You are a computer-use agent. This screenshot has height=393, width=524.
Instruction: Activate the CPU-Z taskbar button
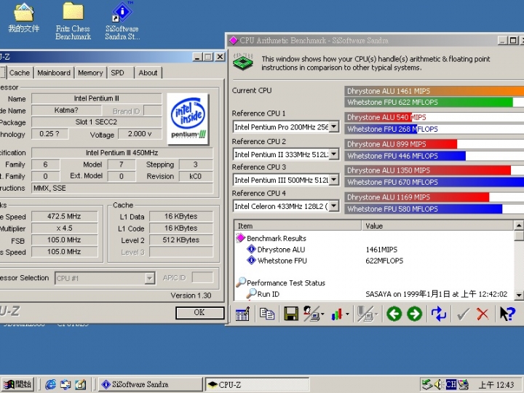(258, 384)
